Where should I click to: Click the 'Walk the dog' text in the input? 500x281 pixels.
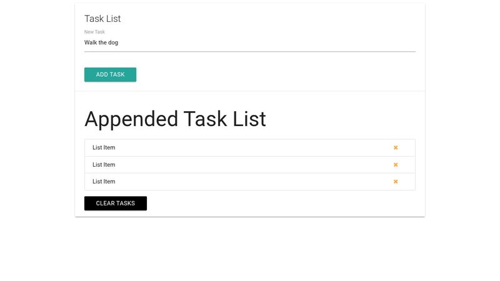pyautogui.click(x=101, y=42)
